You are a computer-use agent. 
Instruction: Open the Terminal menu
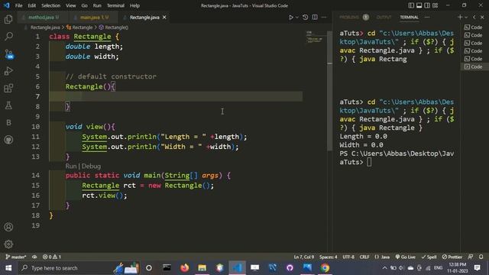pos(115,5)
